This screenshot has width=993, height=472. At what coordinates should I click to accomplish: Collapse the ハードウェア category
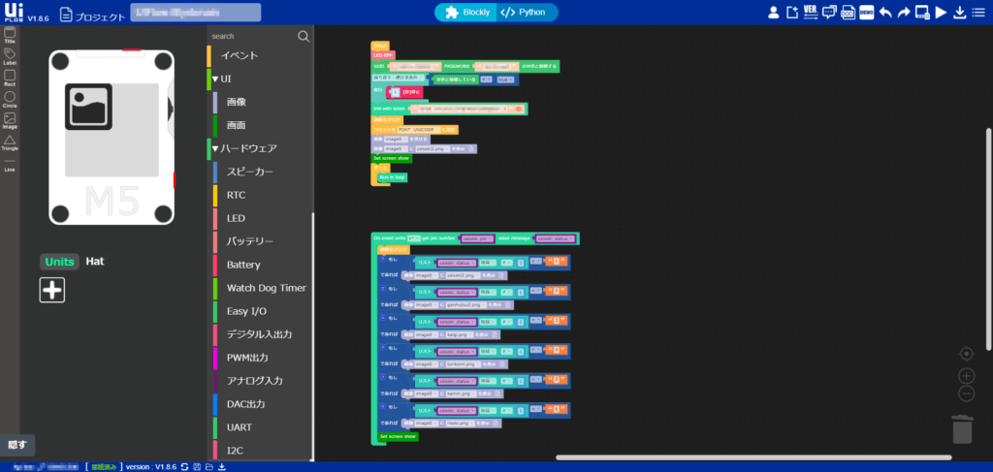248,148
